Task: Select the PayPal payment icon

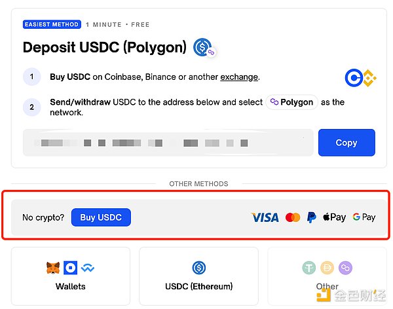Action: coord(312,217)
